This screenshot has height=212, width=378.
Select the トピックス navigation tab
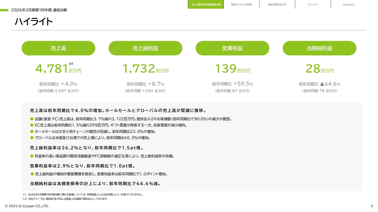(312, 4)
